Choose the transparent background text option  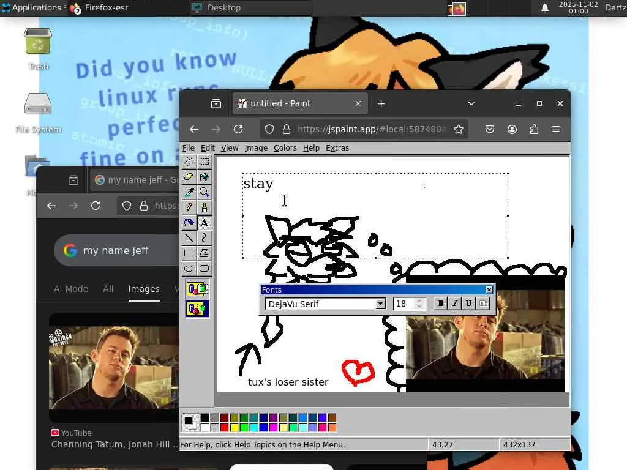pyautogui.click(x=198, y=308)
